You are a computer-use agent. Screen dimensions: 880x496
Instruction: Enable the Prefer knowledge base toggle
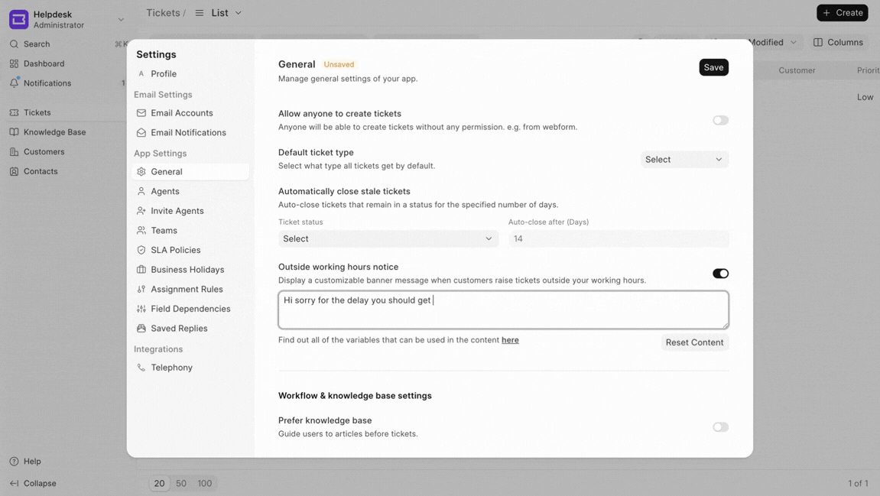(x=720, y=427)
